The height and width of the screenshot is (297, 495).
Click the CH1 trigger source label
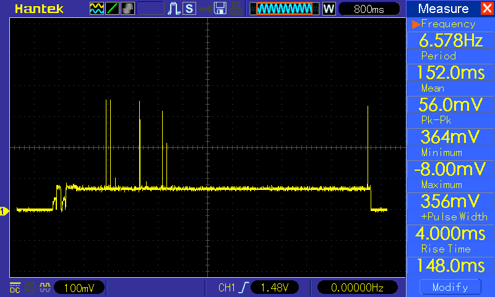coord(226,288)
